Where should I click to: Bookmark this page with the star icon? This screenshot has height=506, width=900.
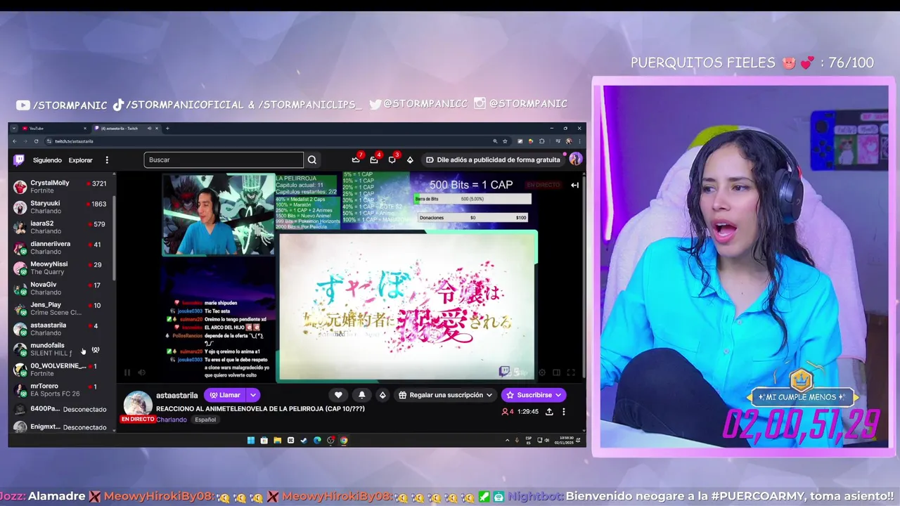pos(505,141)
